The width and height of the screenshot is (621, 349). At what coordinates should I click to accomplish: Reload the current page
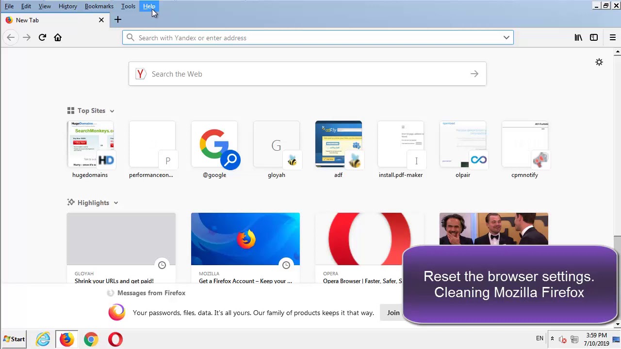pos(42,37)
